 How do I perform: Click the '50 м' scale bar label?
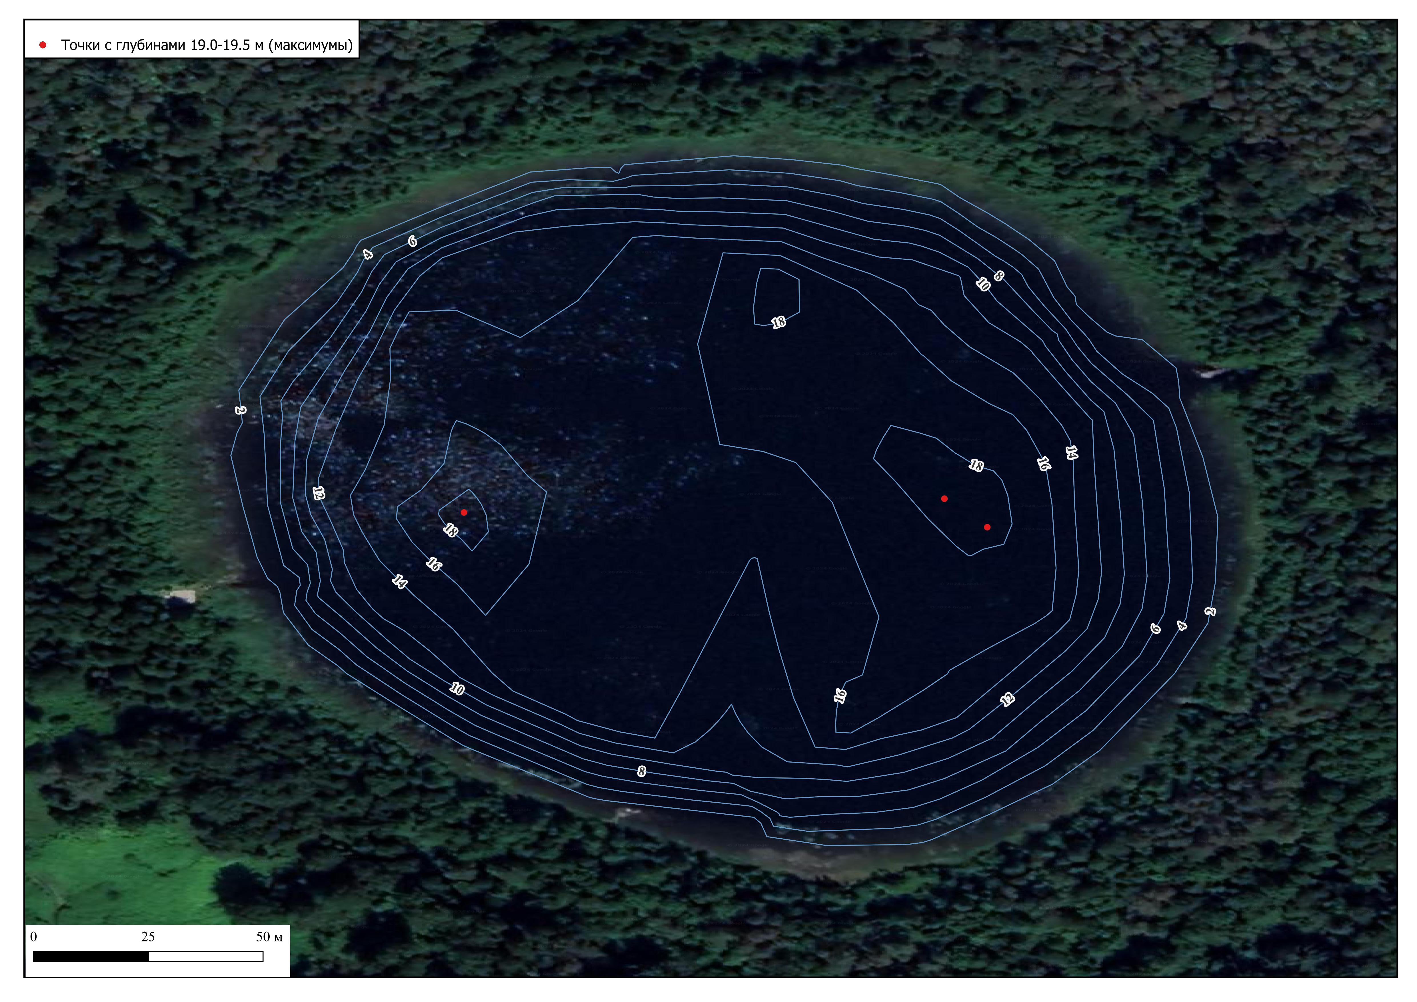pyautogui.click(x=269, y=937)
